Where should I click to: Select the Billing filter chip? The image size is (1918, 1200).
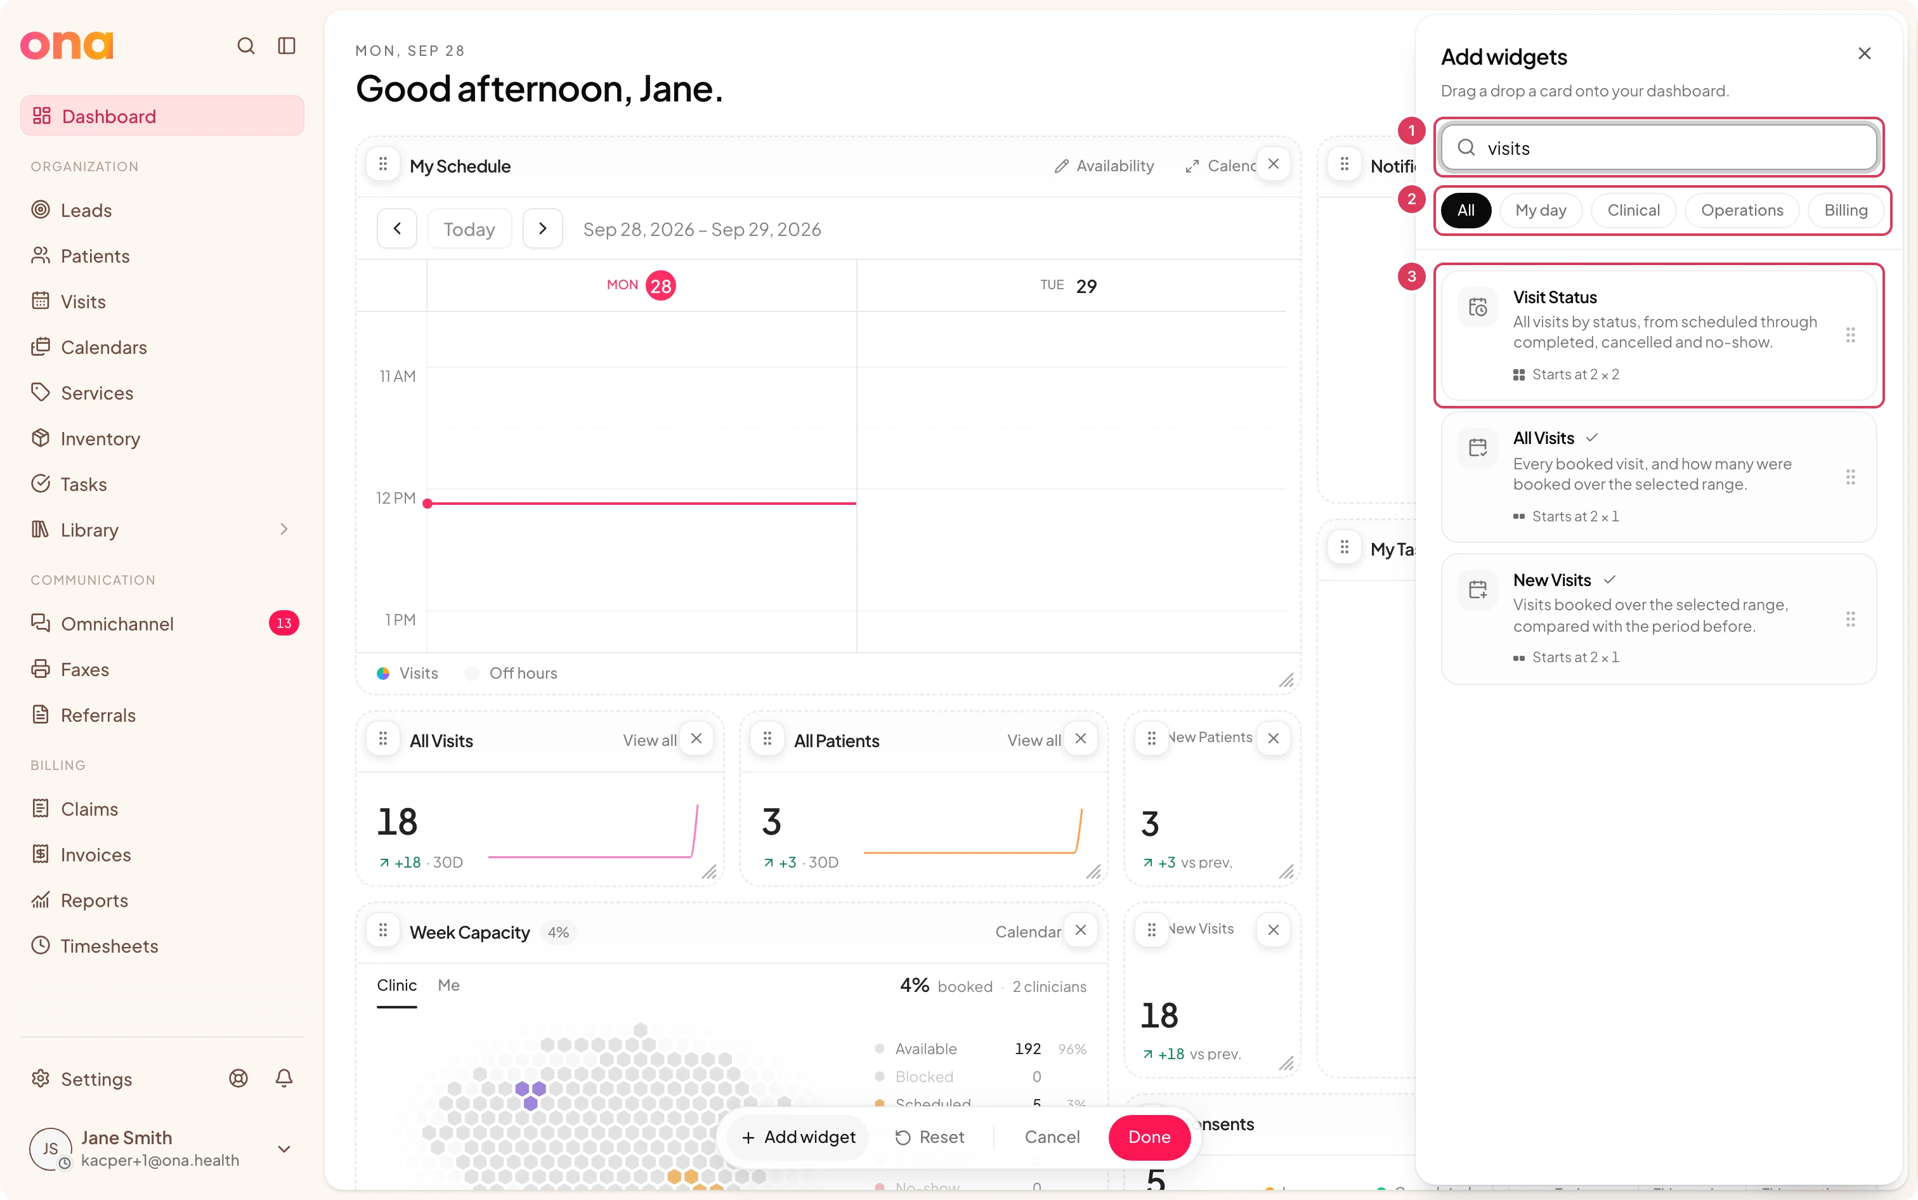point(1846,209)
